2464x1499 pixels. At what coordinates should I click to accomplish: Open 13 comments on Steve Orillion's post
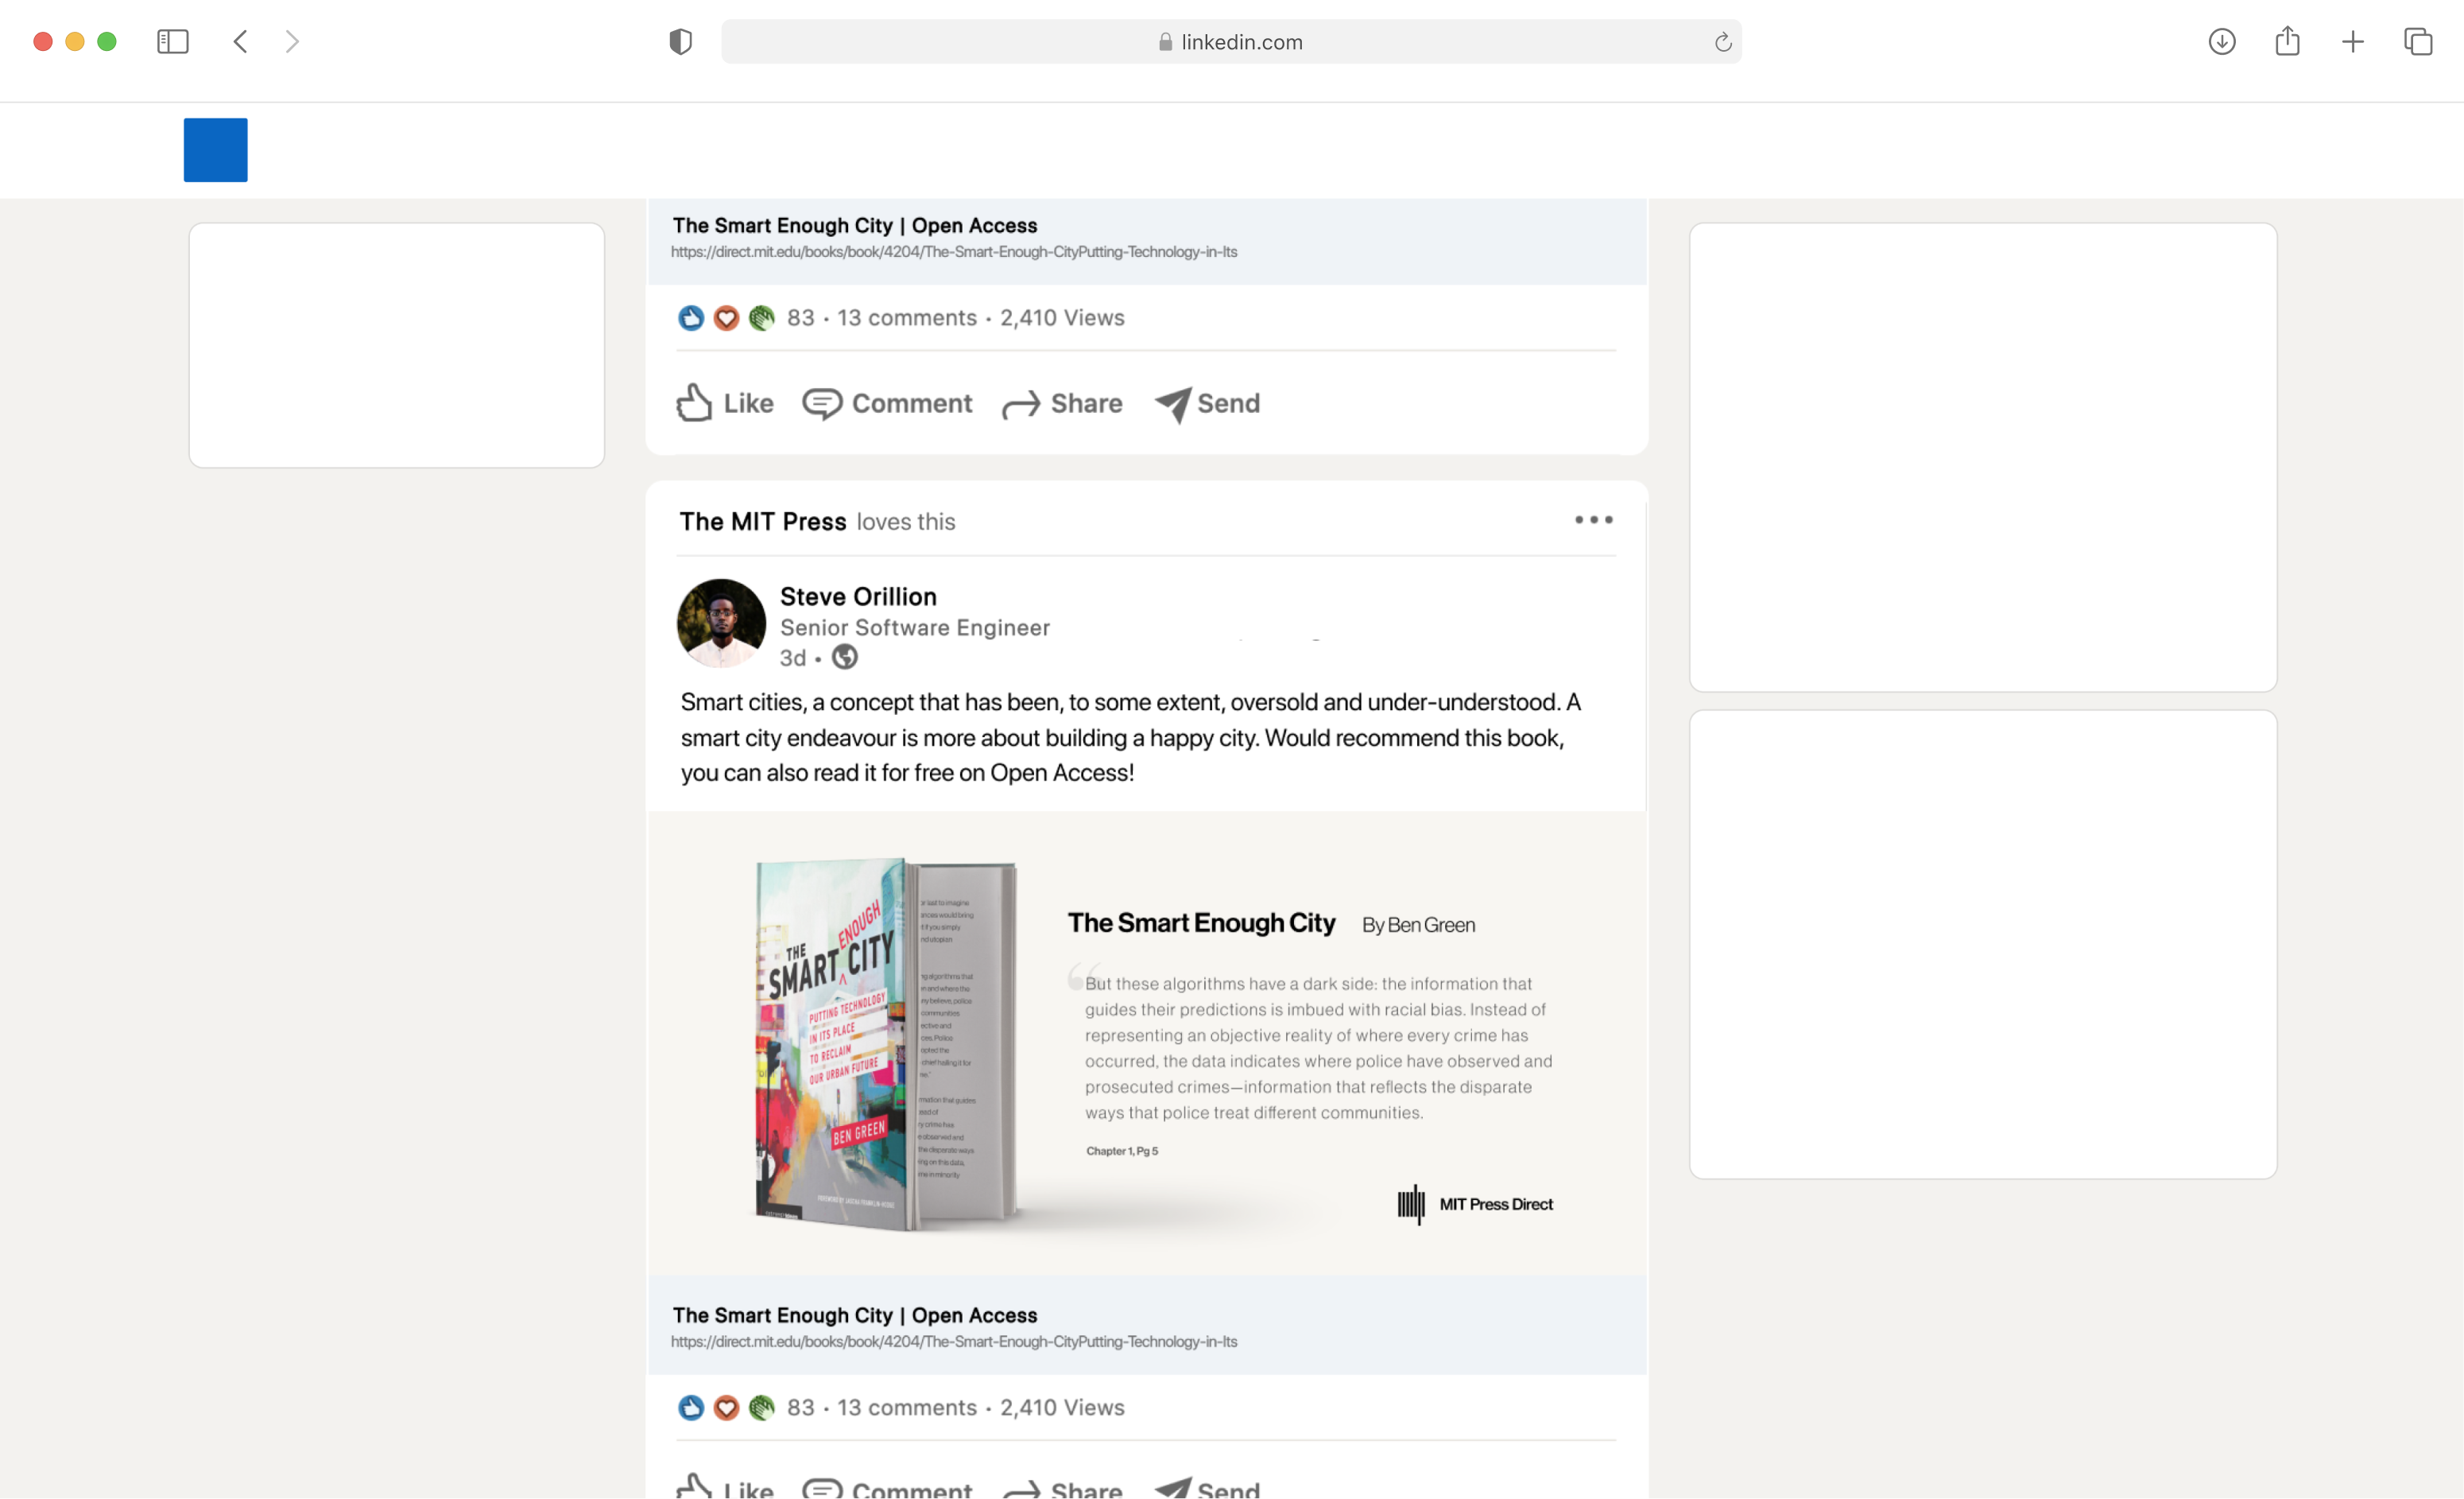point(906,1407)
